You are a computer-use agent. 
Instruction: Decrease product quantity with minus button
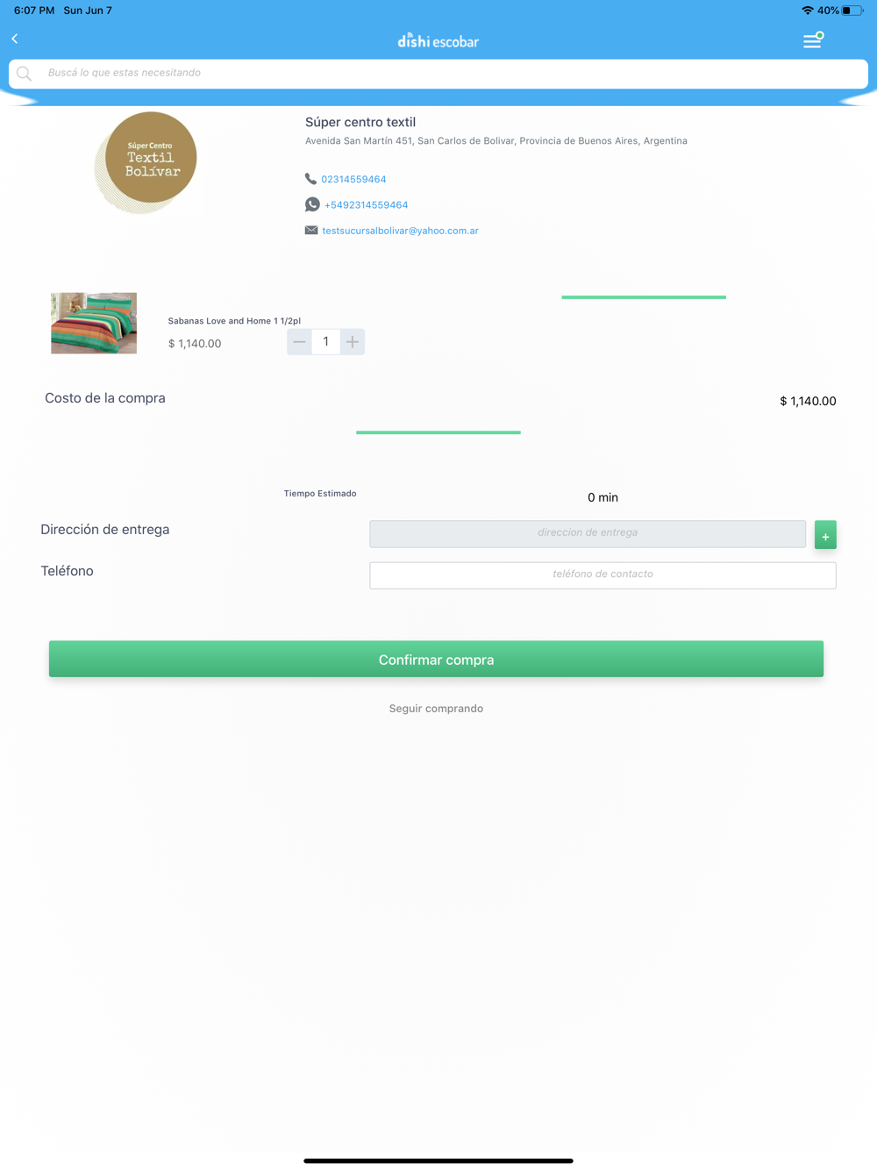300,342
